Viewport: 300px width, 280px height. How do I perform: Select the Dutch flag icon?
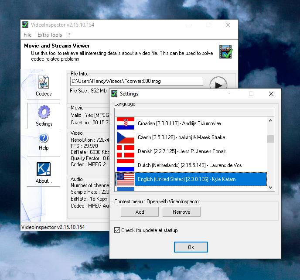click(x=126, y=165)
